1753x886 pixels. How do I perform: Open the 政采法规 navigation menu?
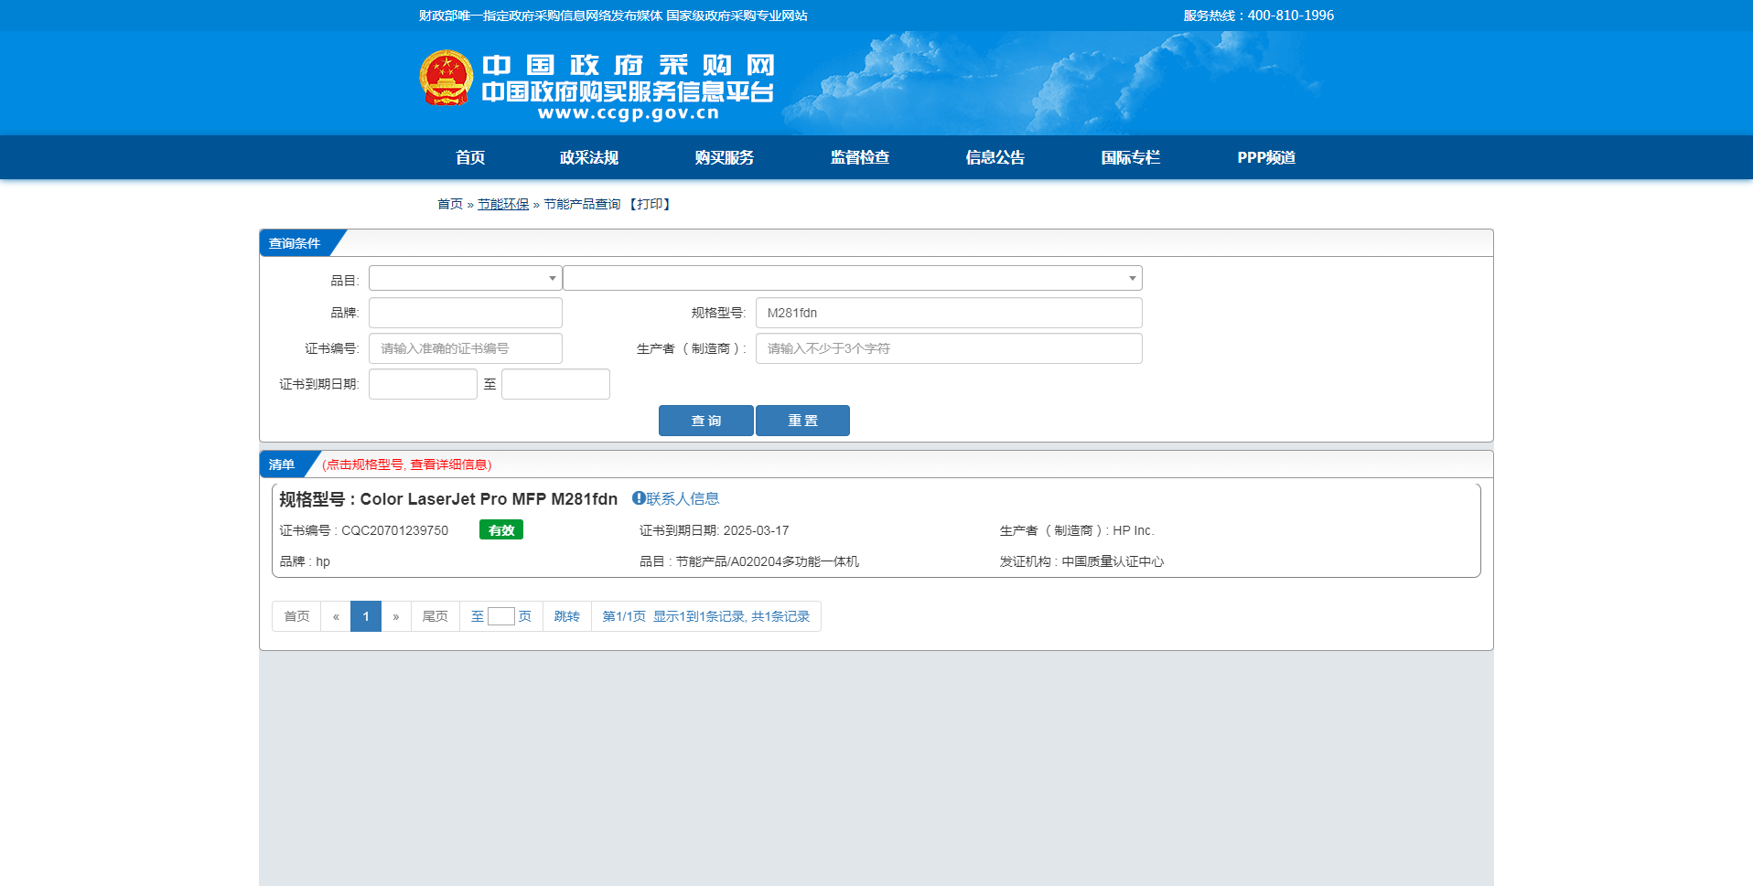(x=588, y=157)
